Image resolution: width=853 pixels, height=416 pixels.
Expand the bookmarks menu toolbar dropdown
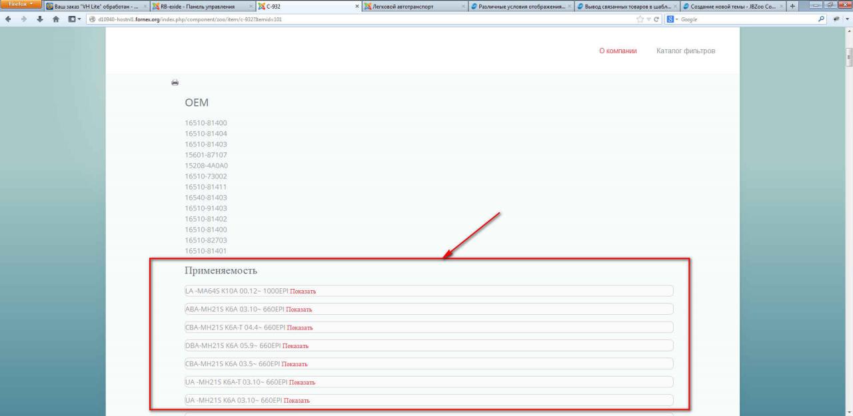pos(72,19)
